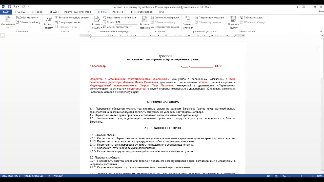Viewport: 324px width, 182px height.
Task: Click РУССКИЙ language indicator in status bar
Action: [x=58, y=176]
